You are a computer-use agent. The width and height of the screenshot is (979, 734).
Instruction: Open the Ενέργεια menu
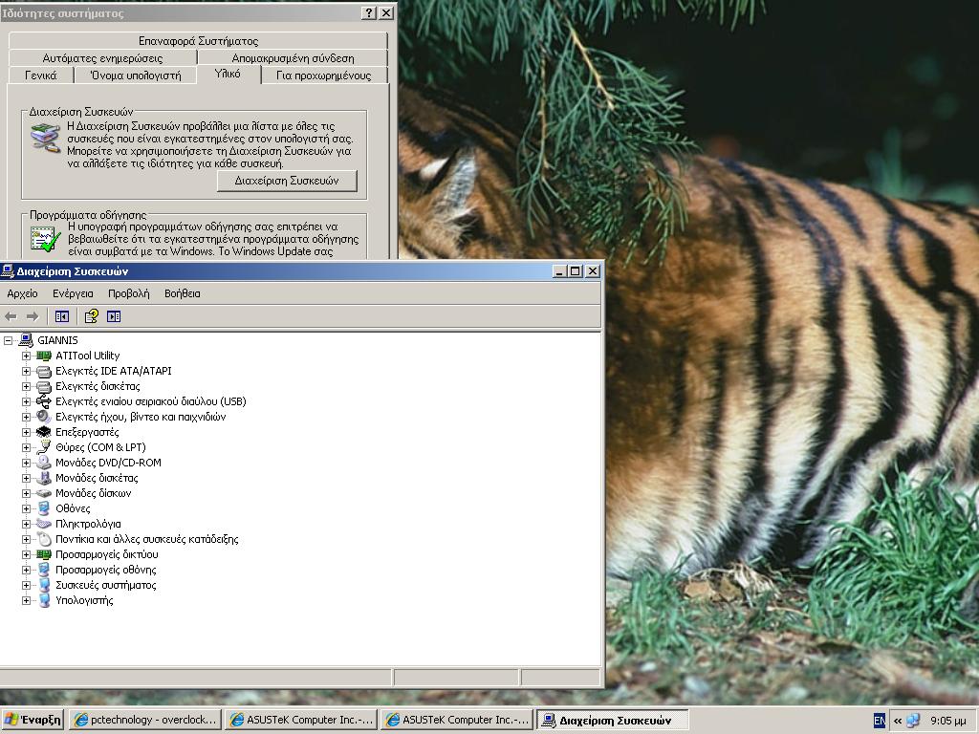(x=73, y=293)
